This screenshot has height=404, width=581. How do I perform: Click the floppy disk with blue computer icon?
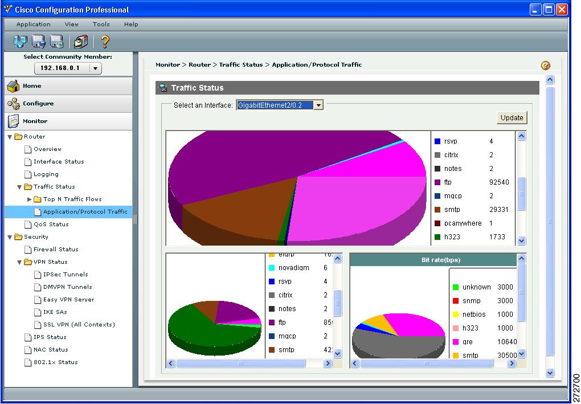click(x=39, y=41)
